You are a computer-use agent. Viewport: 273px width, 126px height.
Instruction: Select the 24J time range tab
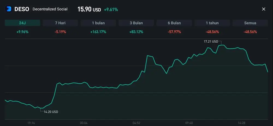pos(22,23)
